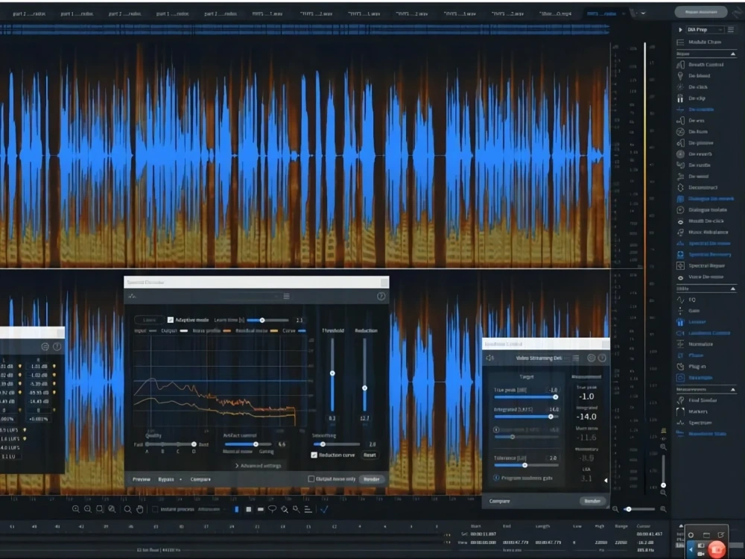
Task: Select the lasso selection tool
Action: coord(272,510)
